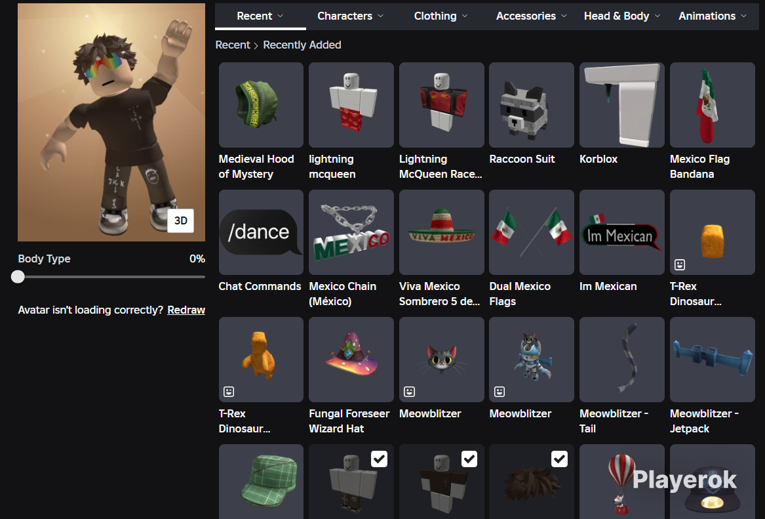
Task: Click the smiley badge on Meowblitzer robot character
Action: [x=499, y=392]
